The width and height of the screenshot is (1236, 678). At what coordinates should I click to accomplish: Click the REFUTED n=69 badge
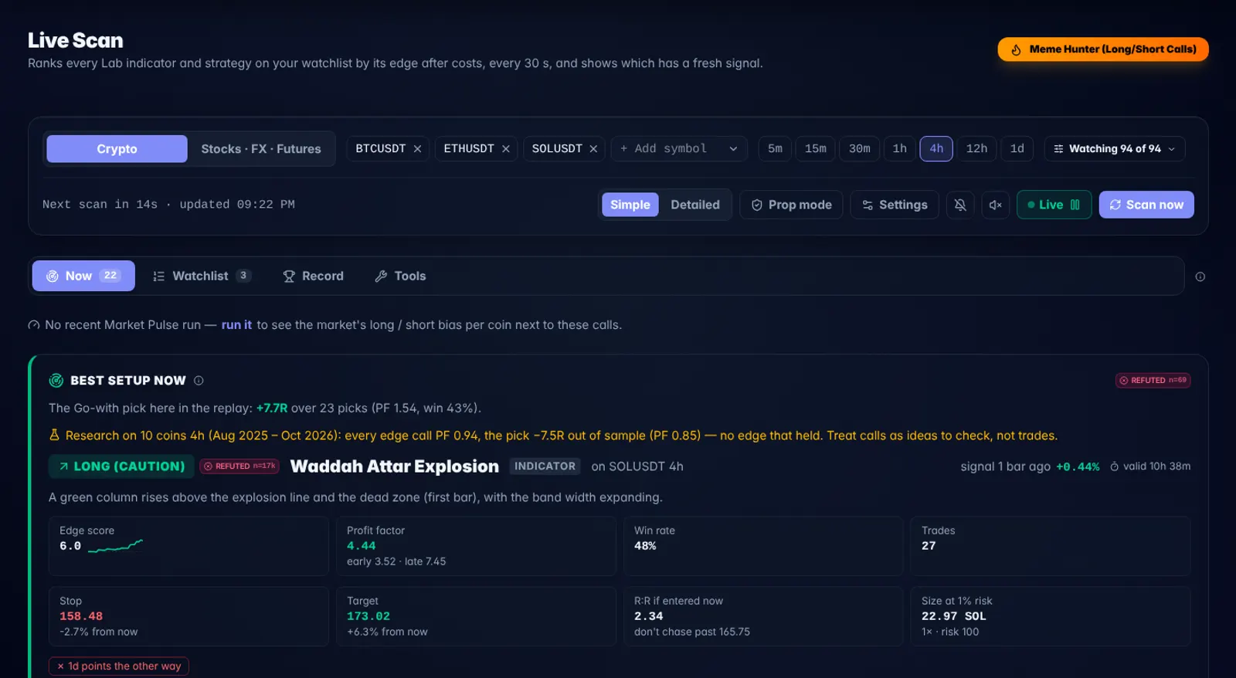(x=1153, y=380)
